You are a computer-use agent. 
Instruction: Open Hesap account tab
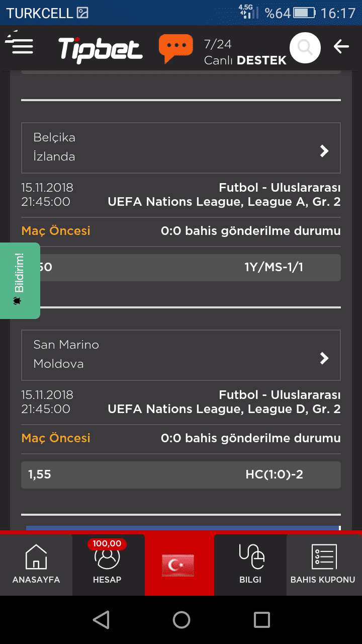tap(107, 565)
